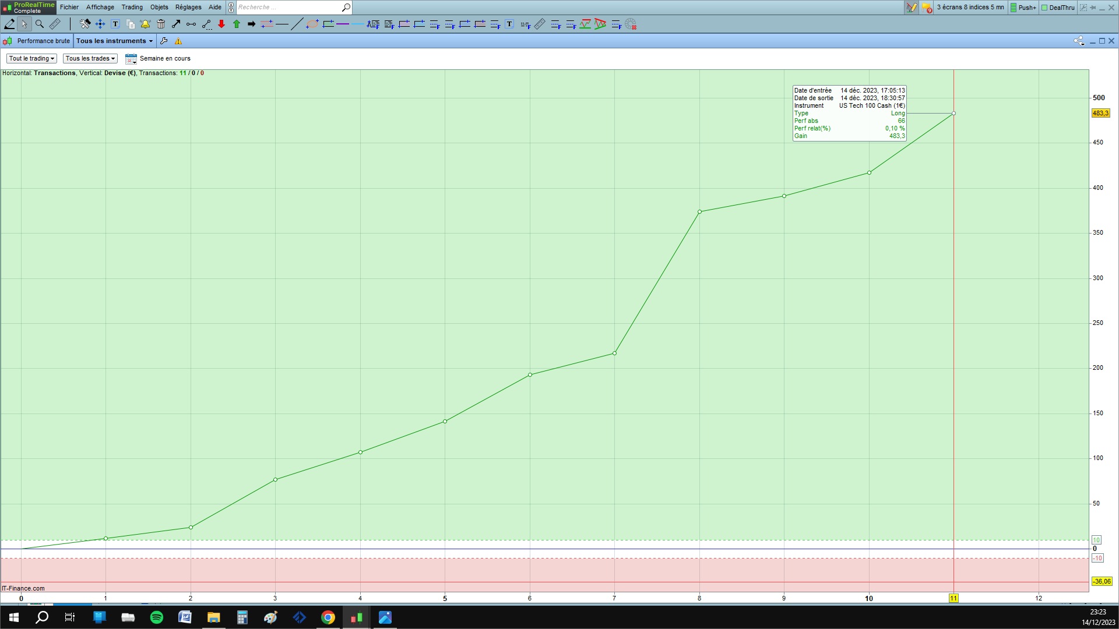Toggle the cursor pointer mode

[24, 24]
